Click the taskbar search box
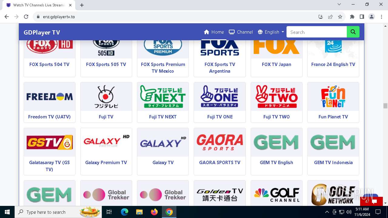Viewport: 388px width, 218px height. pos(58,212)
